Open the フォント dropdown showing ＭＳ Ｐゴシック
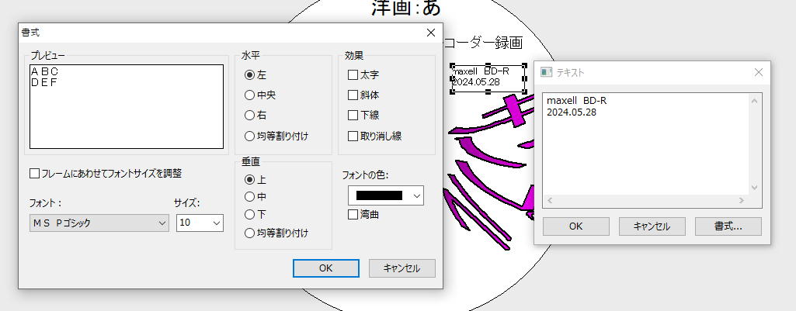Viewport: 796px width, 311px height. 99,223
